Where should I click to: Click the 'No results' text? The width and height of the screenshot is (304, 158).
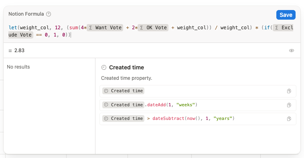click(x=18, y=67)
